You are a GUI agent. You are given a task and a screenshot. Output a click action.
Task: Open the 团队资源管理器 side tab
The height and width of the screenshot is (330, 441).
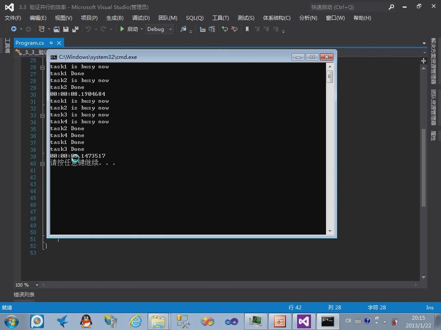coord(433,107)
